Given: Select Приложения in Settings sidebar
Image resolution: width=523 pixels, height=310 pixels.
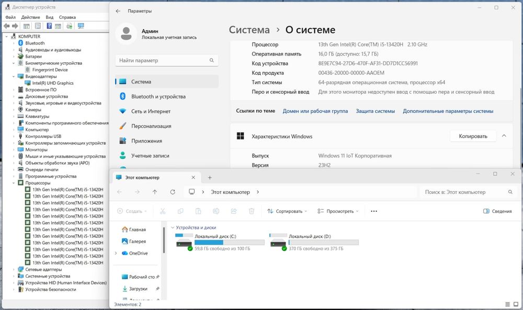Looking at the screenshot, I should pos(167,141).
